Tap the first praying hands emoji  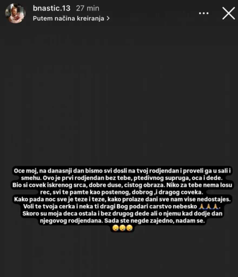[202, 206]
